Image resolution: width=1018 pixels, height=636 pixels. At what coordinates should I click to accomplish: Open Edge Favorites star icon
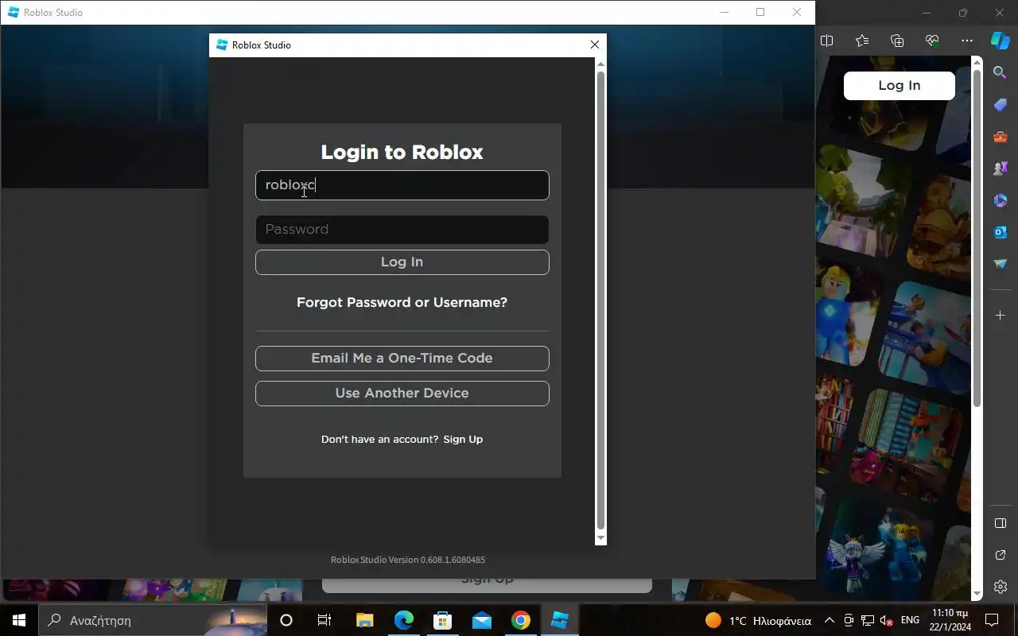pos(862,41)
